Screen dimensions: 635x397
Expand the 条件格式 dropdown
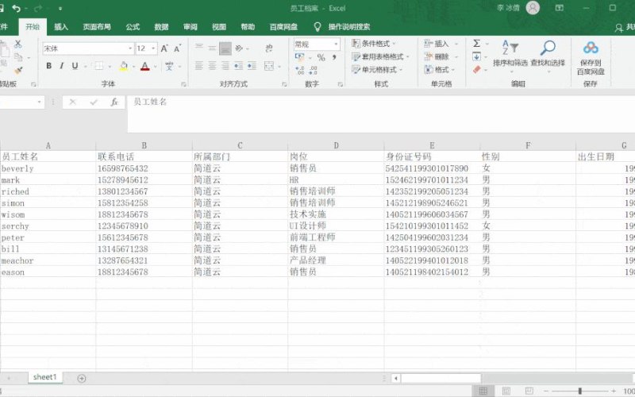394,44
